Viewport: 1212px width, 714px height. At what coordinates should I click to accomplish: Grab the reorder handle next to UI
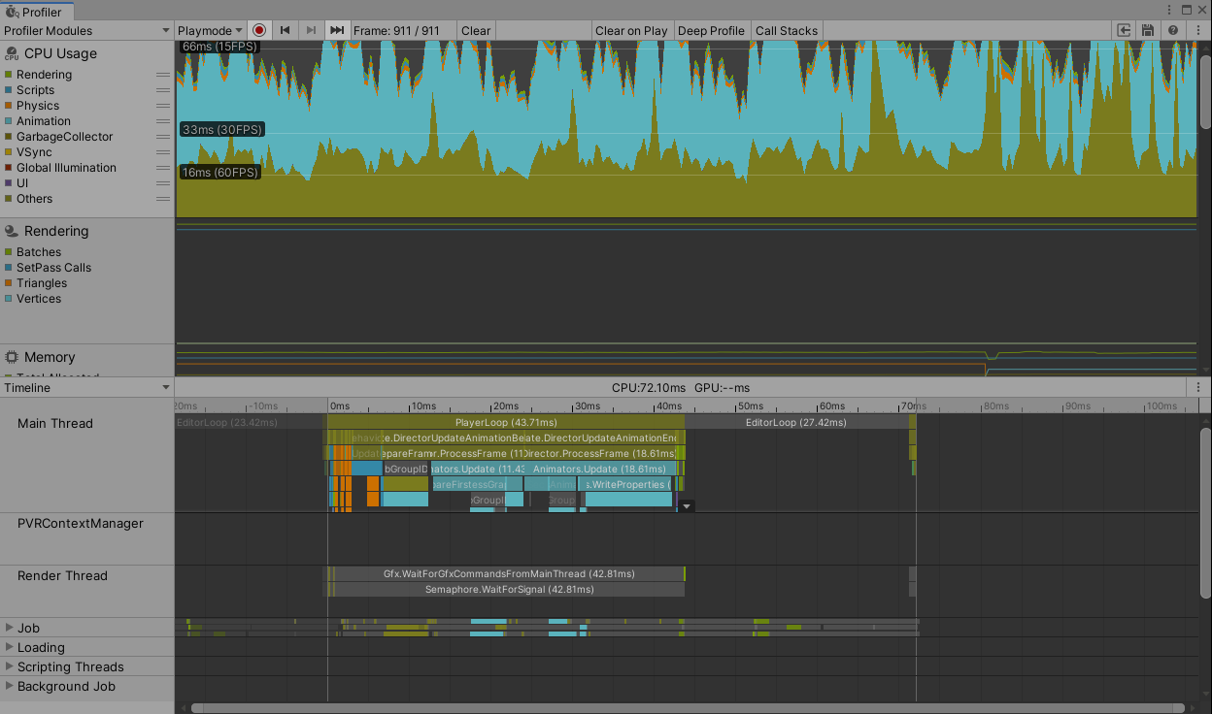point(163,183)
